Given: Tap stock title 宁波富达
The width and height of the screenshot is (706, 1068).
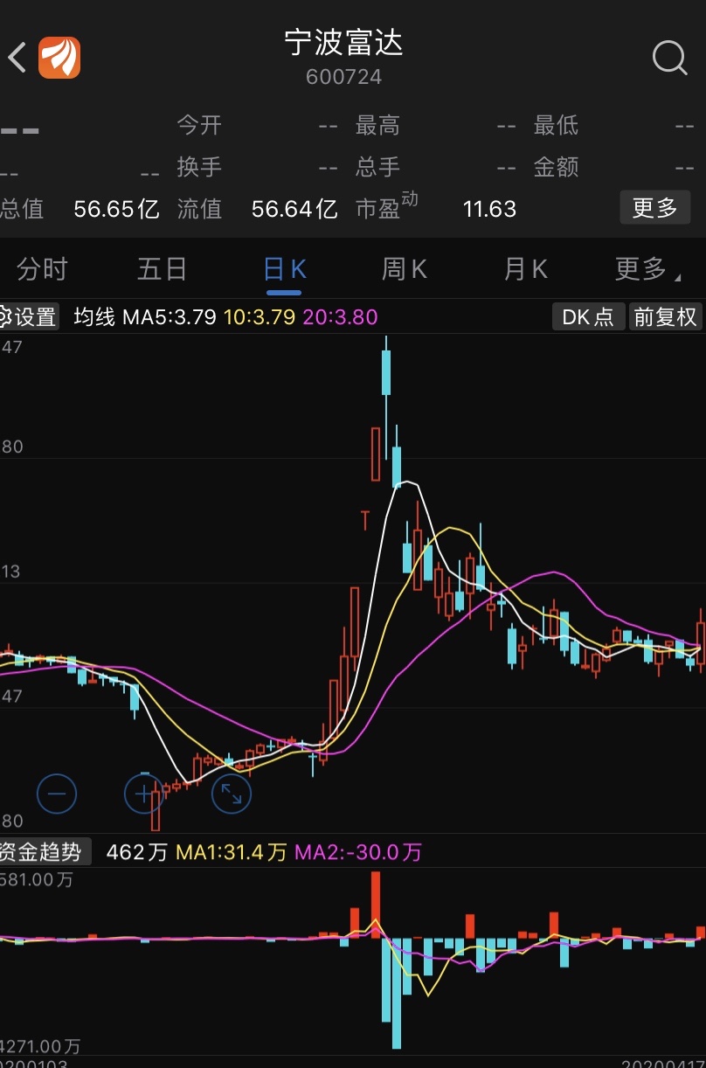Looking at the screenshot, I should pos(344,42).
